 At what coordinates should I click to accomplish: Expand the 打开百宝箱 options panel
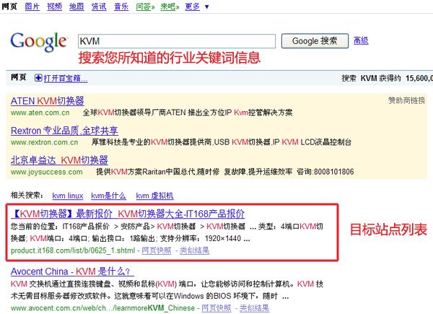coord(64,78)
